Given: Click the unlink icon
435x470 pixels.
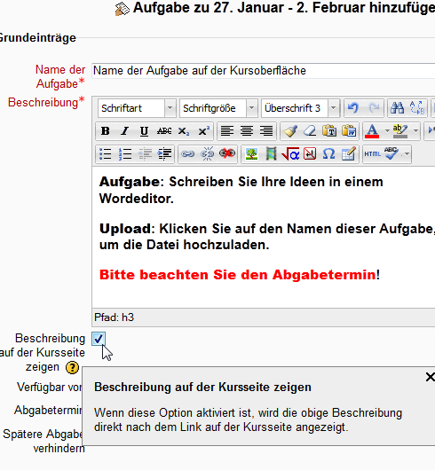Looking at the screenshot, I should [208, 154].
